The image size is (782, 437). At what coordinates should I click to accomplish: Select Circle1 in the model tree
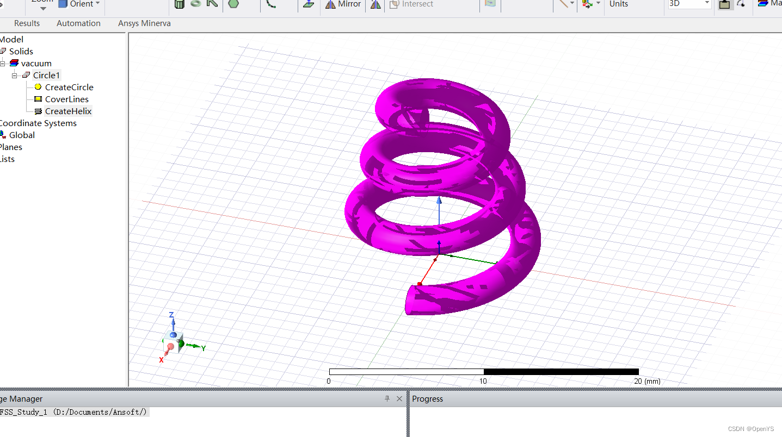[46, 75]
